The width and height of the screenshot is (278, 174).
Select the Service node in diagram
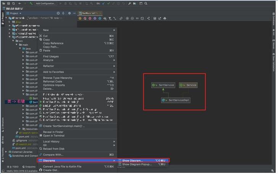click(188, 85)
